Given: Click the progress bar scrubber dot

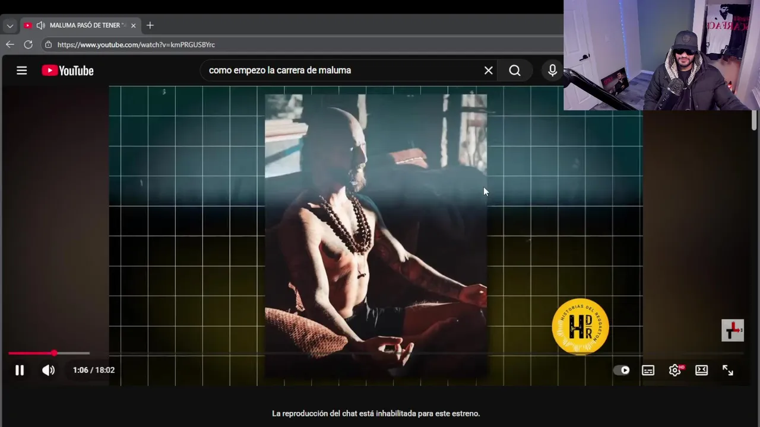Looking at the screenshot, I should pyautogui.click(x=54, y=353).
